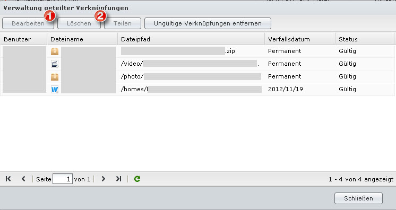Go to the first page icon
The width and height of the screenshot is (396, 210).
tap(8, 179)
